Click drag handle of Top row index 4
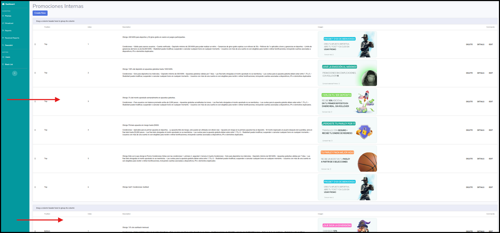500x233 pixels. [x=35, y=130]
